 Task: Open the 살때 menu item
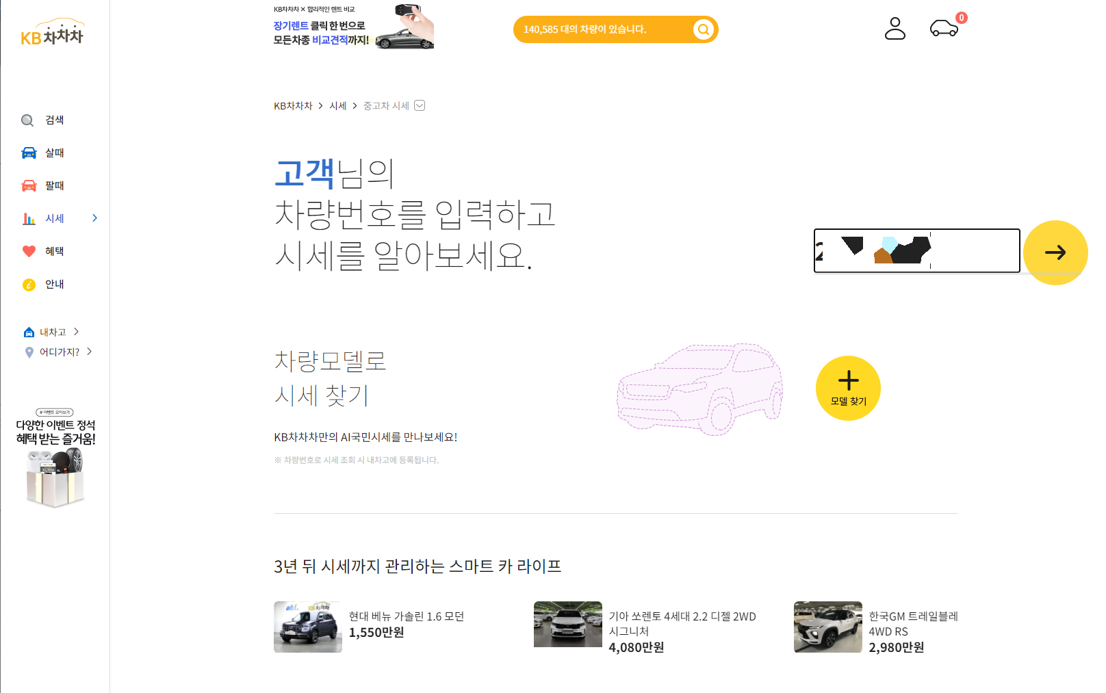click(x=55, y=153)
